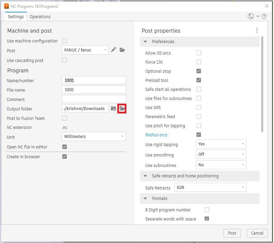Click the edit post pencil icon
Screen dimensions: 274x243
[114, 50]
